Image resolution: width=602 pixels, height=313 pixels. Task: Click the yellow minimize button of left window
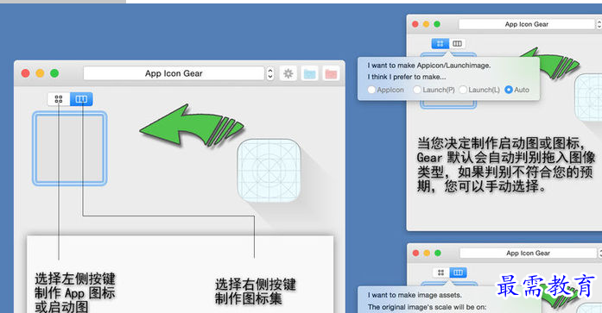click(x=40, y=73)
